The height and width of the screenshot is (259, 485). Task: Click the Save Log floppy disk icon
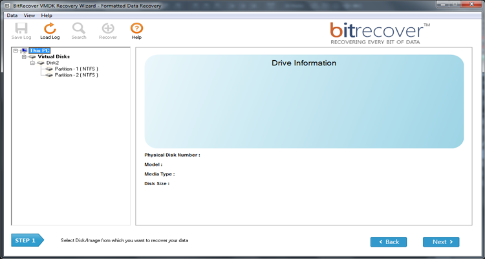[21, 28]
